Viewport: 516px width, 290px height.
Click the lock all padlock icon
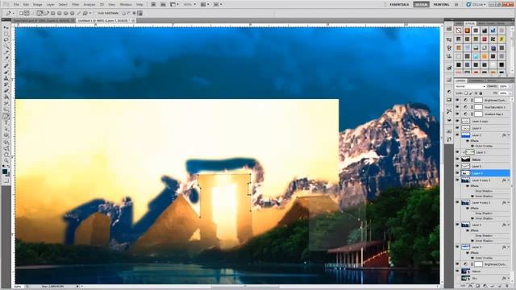coord(481,93)
